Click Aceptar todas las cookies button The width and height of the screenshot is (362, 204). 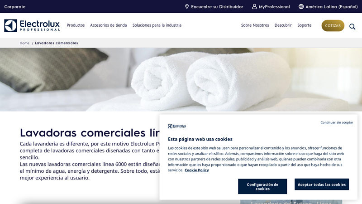[x=322, y=185]
